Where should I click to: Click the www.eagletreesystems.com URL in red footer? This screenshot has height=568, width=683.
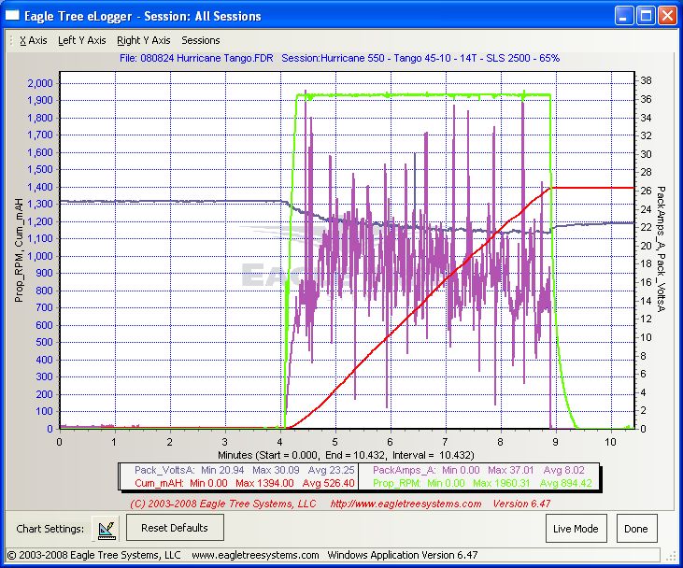click(x=406, y=504)
